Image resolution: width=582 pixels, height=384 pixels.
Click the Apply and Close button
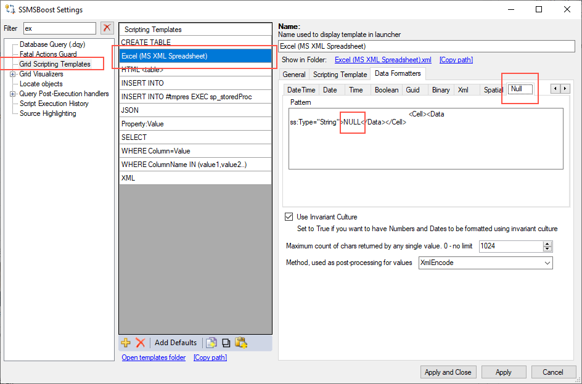(448, 372)
